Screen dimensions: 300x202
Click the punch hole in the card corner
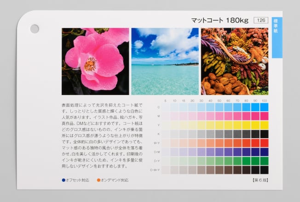coord(35,28)
